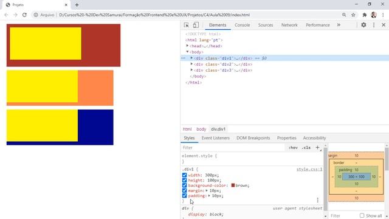Disable the margin property checkbox
The image size is (389, 219).
184,190
